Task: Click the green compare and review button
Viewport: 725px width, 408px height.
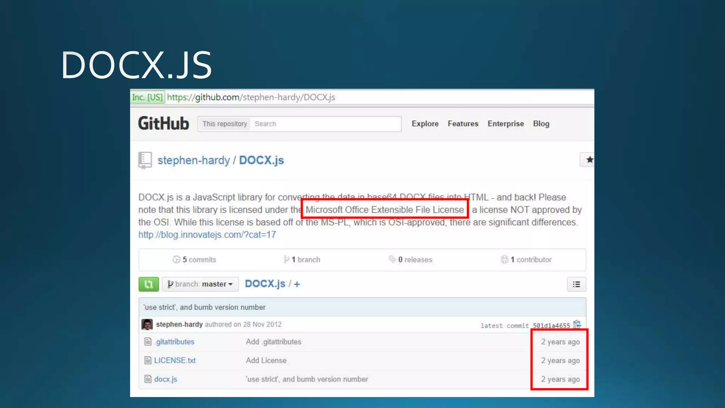Action: point(149,284)
